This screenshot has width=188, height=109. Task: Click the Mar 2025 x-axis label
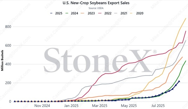100,106
